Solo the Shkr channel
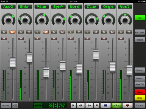Screen dimensions: 146x109 click(x=21, y=32)
